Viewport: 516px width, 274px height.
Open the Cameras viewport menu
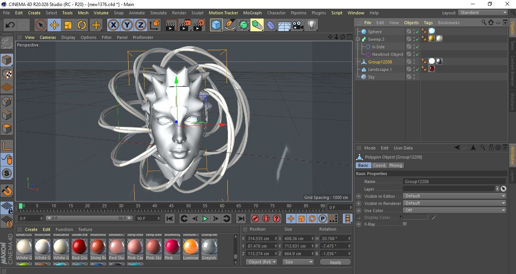tap(48, 37)
